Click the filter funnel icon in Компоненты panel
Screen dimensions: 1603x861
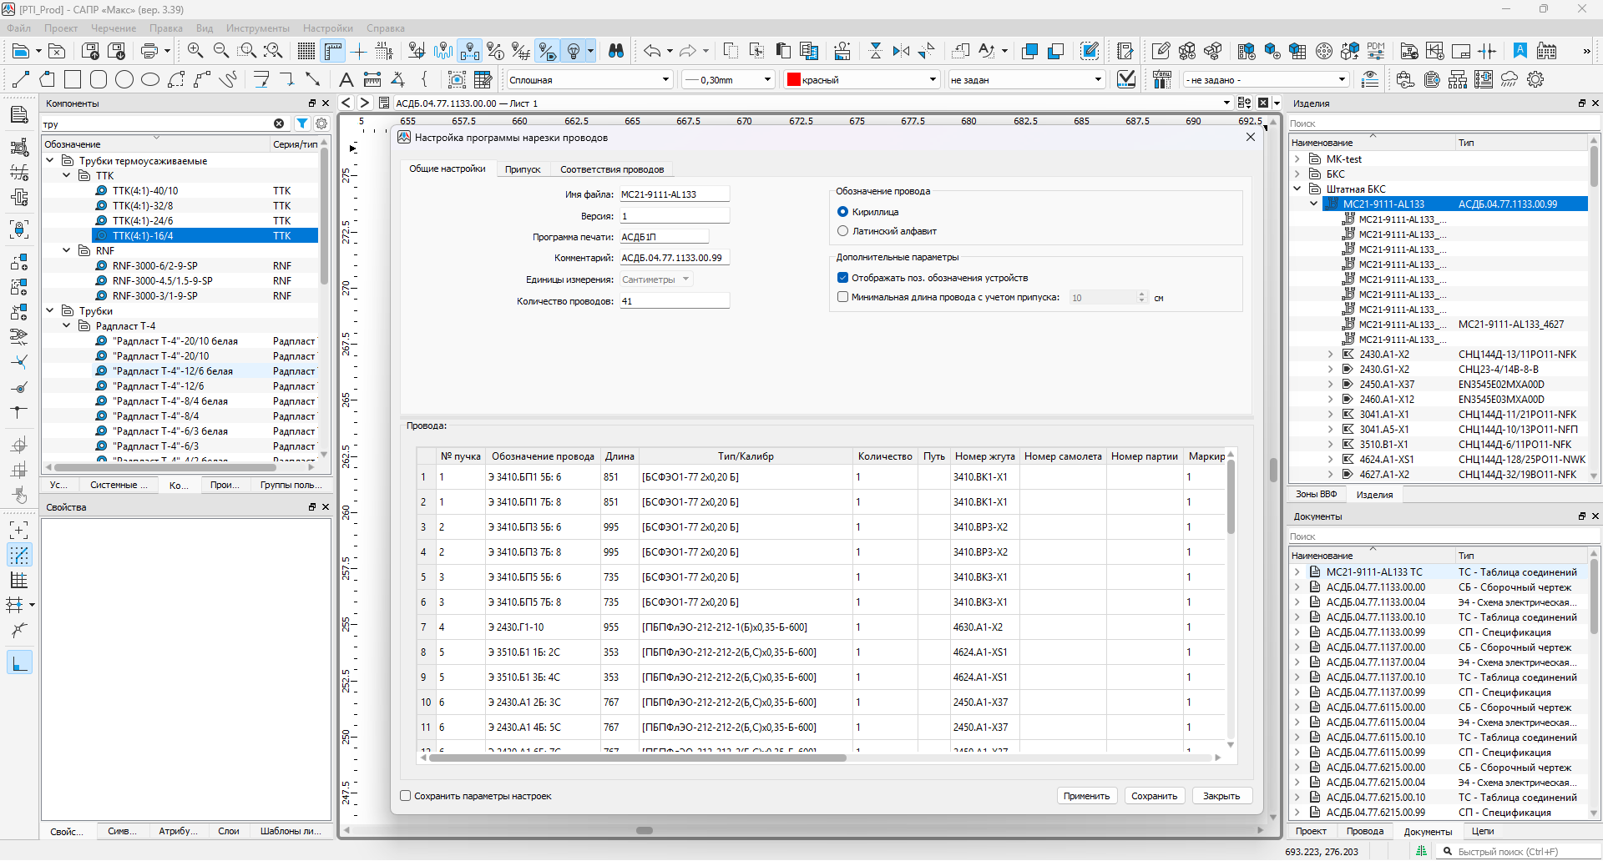pos(302,123)
